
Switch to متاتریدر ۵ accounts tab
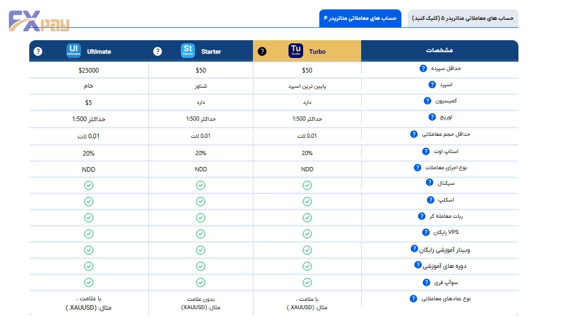(463, 18)
